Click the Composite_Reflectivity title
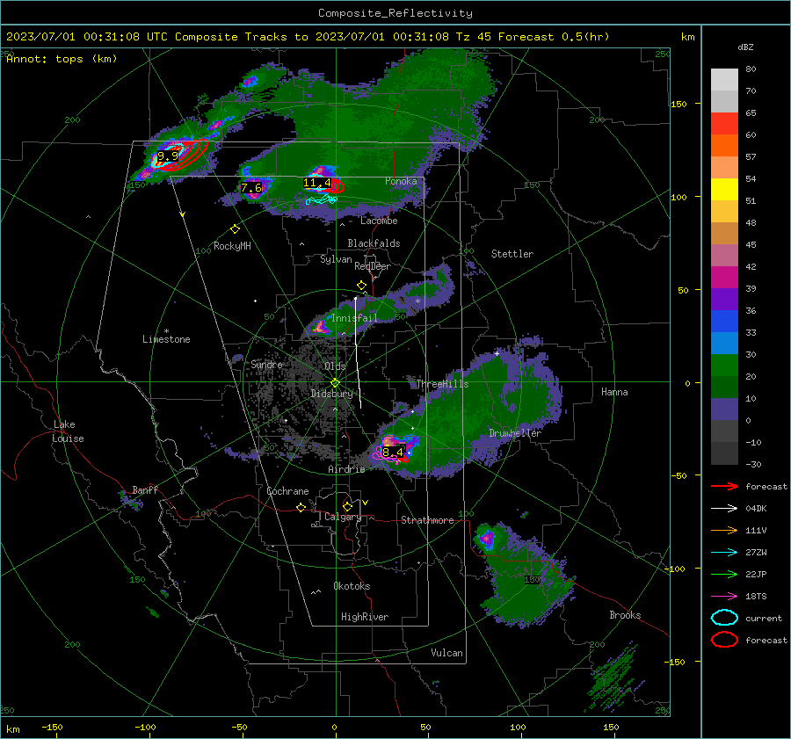This screenshot has height=739, width=791. point(395,13)
